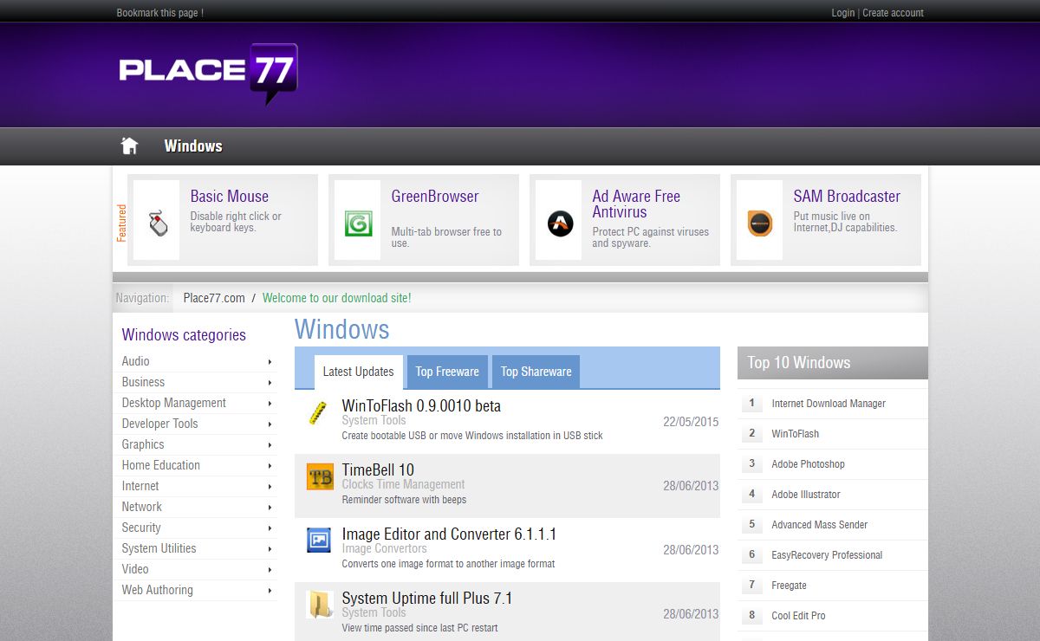1040x641 pixels.
Task: Open the GreenBrowser title link
Action: click(435, 197)
